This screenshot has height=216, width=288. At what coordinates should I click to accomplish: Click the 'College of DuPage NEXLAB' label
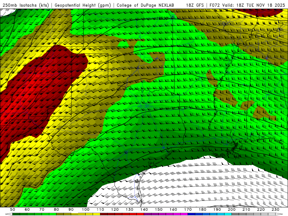pos(145,5)
